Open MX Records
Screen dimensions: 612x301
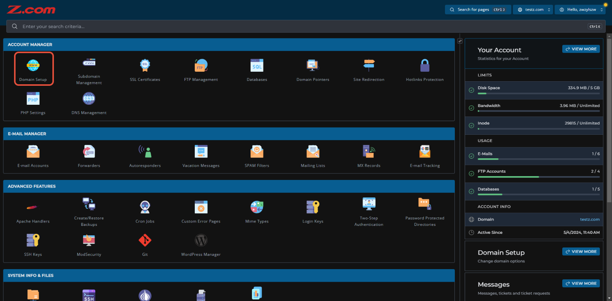(369, 156)
